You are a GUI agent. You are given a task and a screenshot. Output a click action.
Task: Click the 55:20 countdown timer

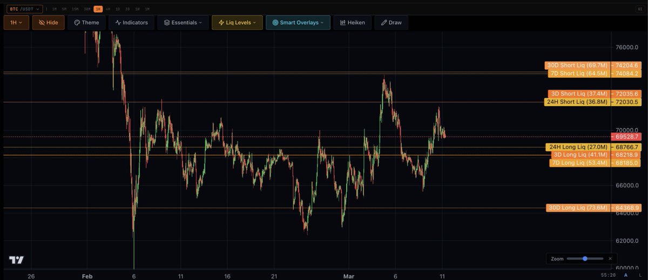click(607, 275)
